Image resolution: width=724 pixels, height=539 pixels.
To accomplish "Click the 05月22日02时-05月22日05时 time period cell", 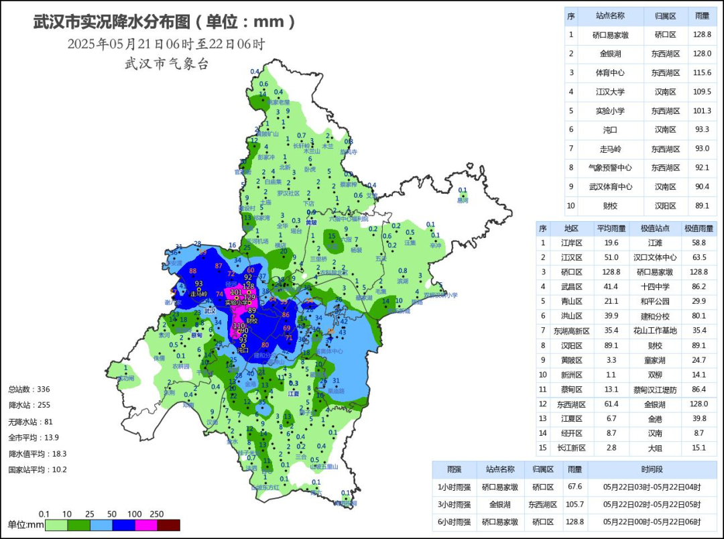I will (x=652, y=504).
